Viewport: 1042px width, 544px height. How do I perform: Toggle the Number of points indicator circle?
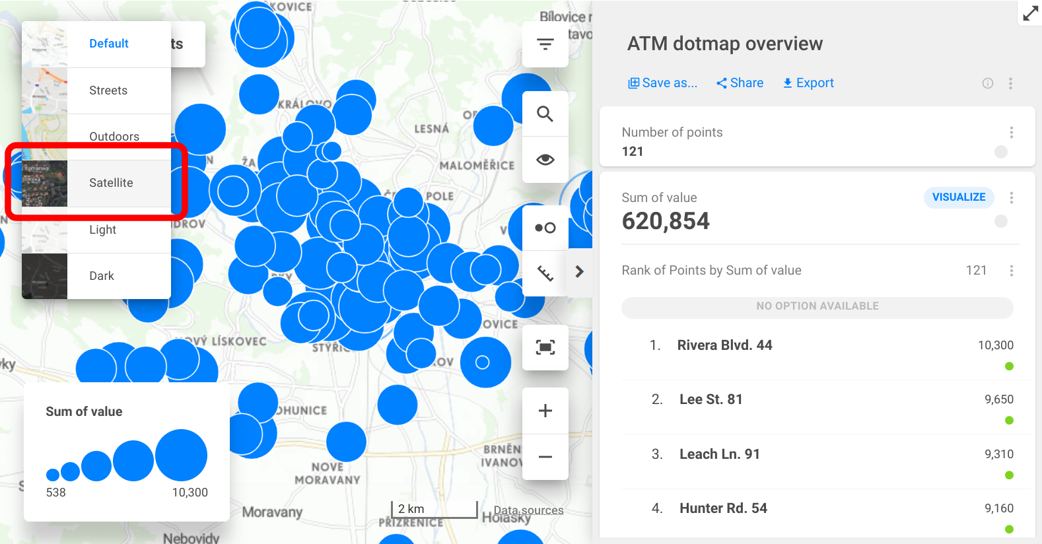[1000, 152]
